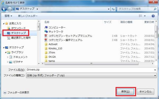159x99 pixels.
Task: Click the キャンセル button
Action: [x=145, y=92]
